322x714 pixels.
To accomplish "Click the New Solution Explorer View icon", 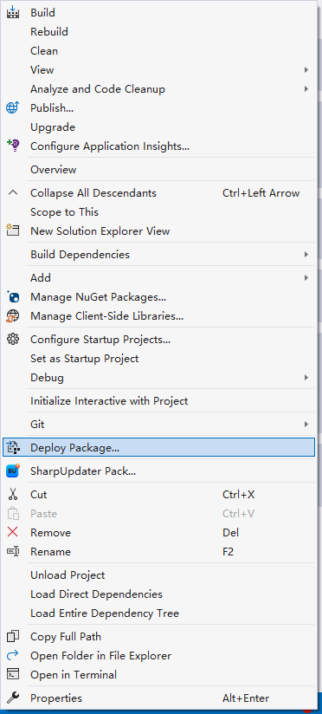I will [x=13, y=230].
